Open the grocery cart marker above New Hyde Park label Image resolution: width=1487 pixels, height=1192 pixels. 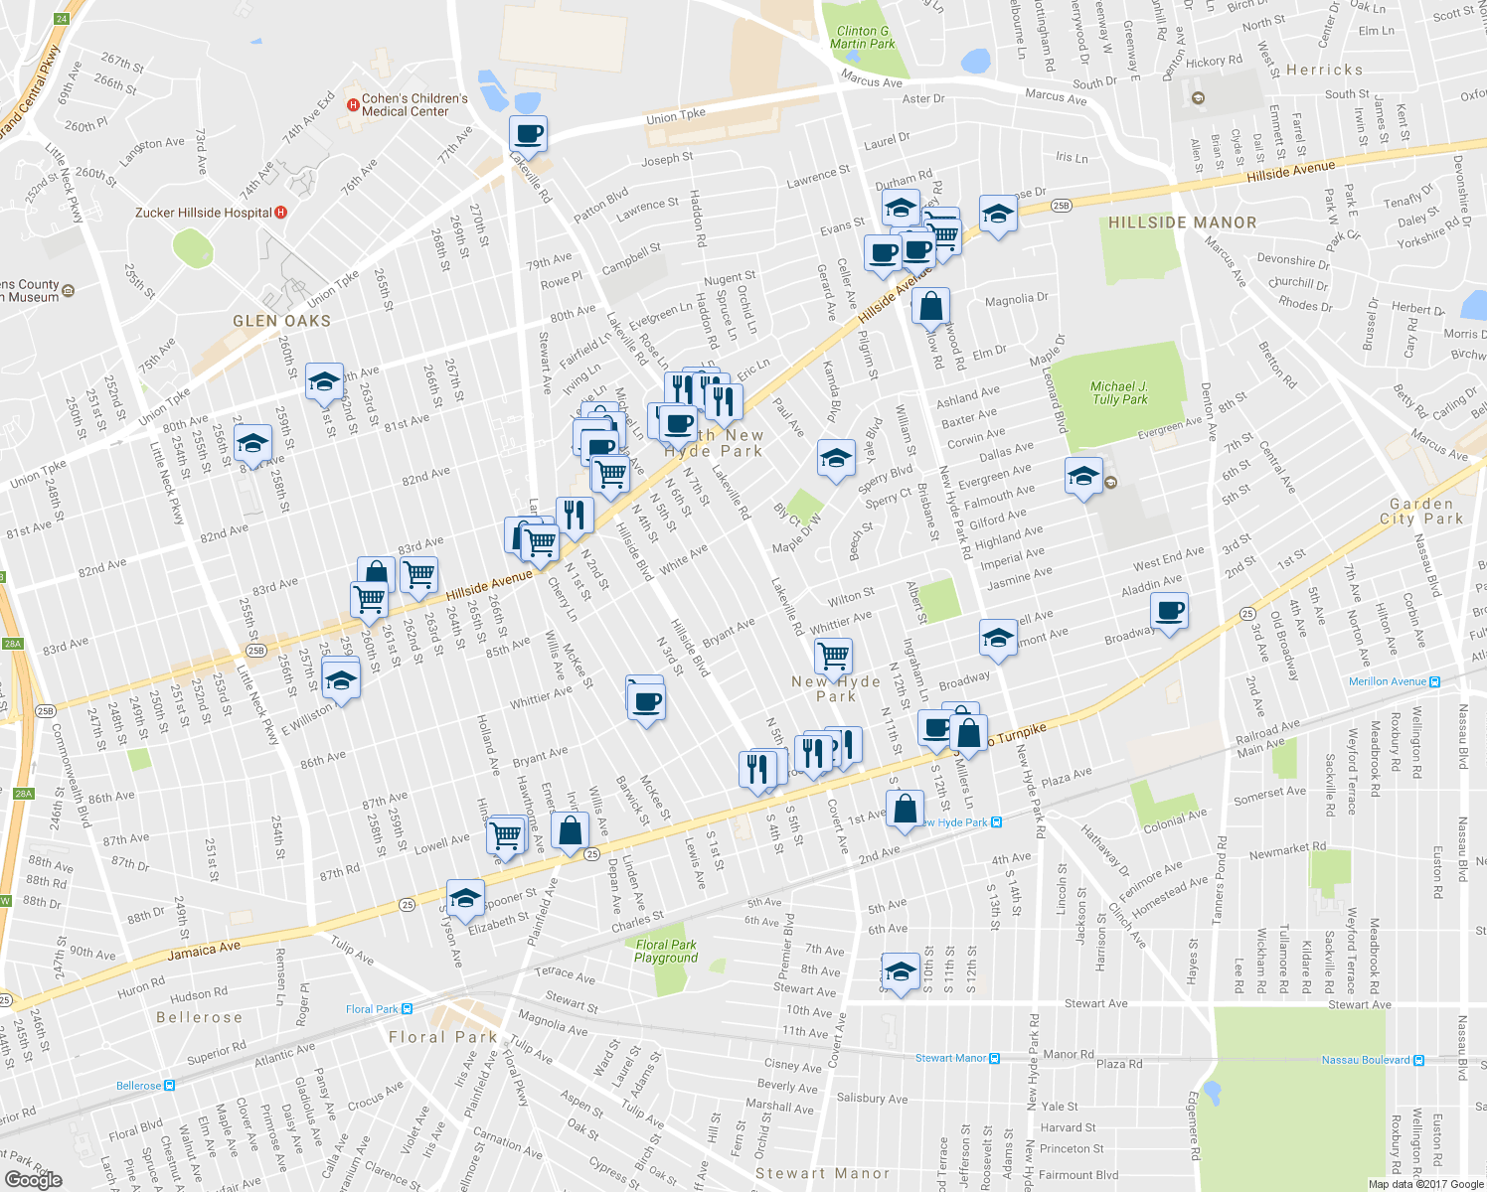(833, 657)
